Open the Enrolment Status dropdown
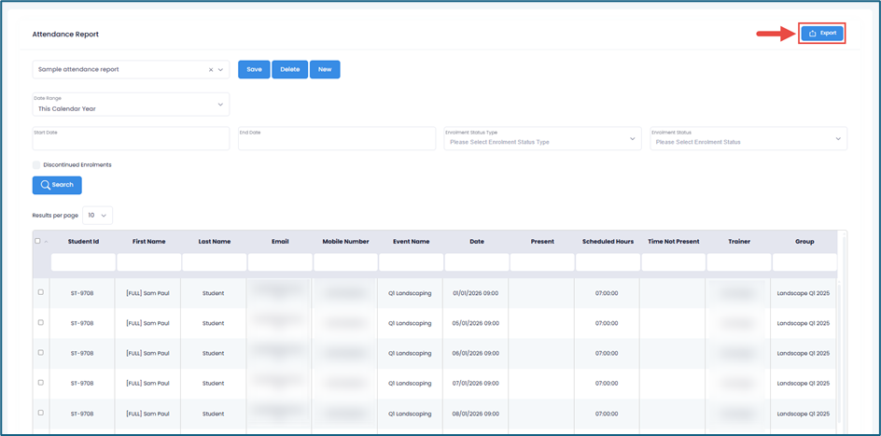The image size is (881, 436). 748,139
